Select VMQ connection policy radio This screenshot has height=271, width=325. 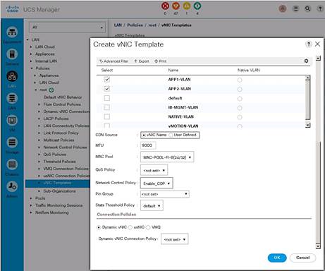click(148, 227)
